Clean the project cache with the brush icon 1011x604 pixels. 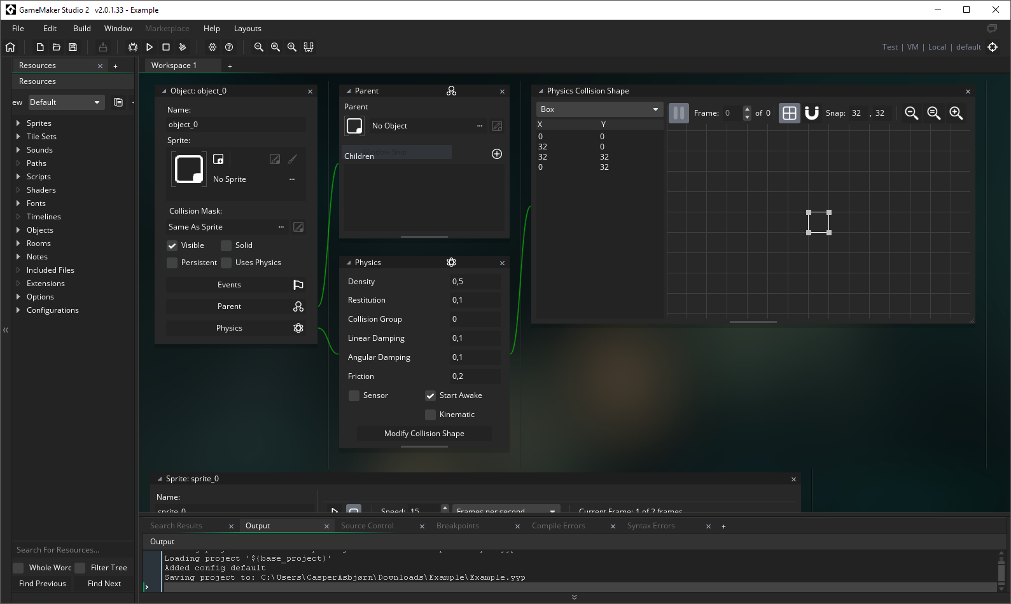click(x=183, y=47)
